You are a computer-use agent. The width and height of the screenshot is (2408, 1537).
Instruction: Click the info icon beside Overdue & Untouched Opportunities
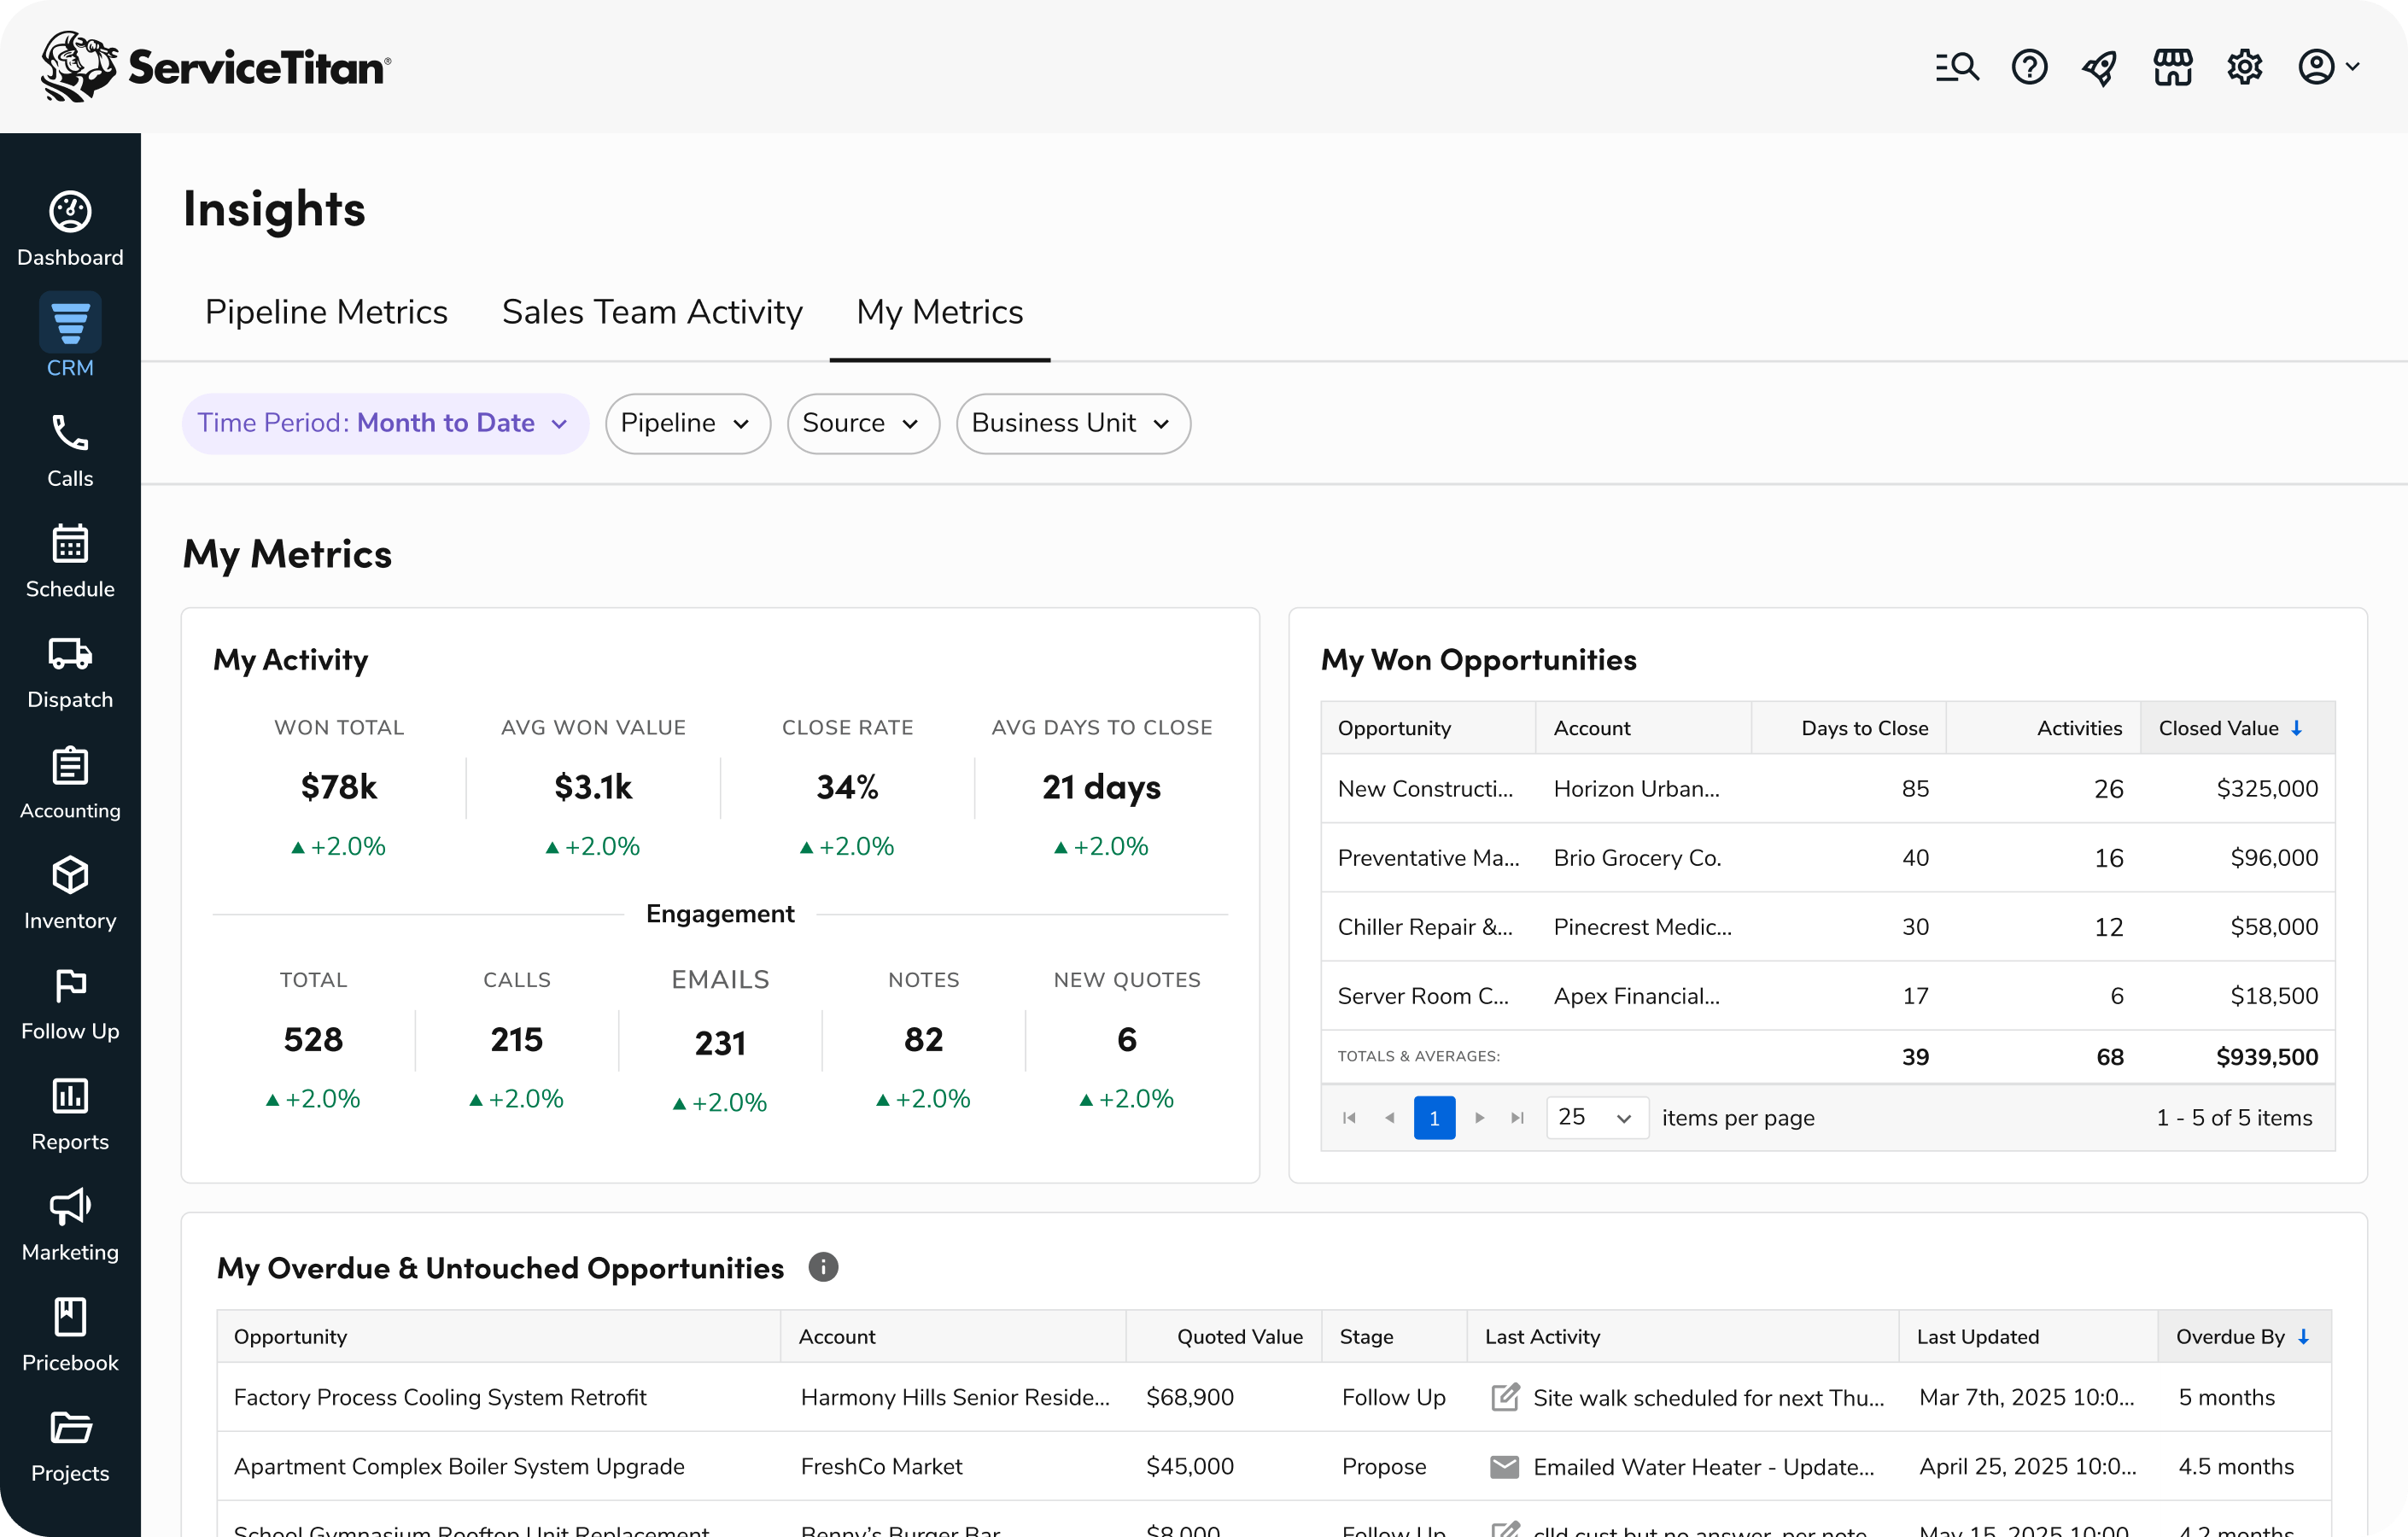823,1267
